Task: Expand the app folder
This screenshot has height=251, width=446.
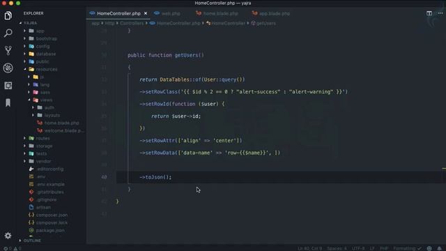Action: [34, 31]
